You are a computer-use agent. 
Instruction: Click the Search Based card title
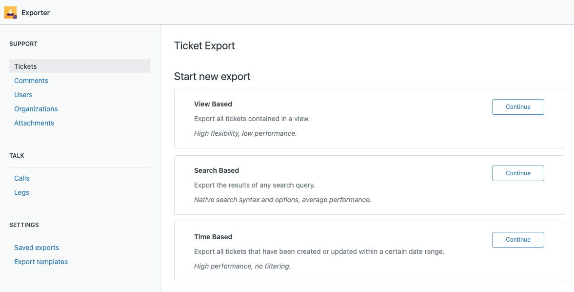(x=217, y=170)
